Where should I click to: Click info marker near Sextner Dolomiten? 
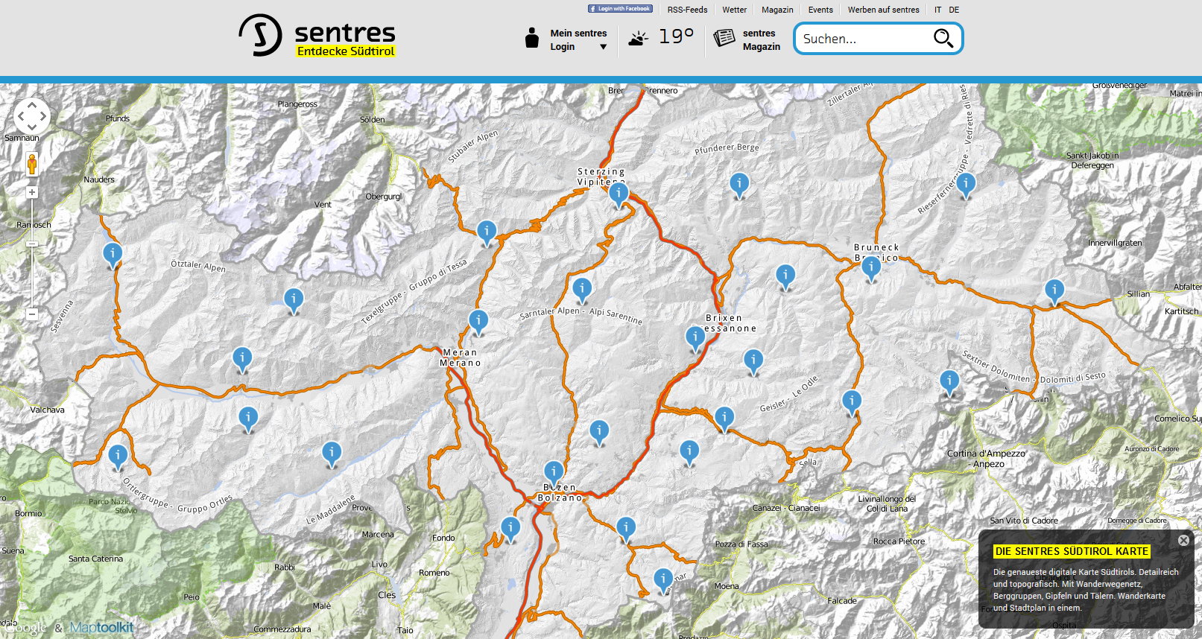(x=949, y=384)
